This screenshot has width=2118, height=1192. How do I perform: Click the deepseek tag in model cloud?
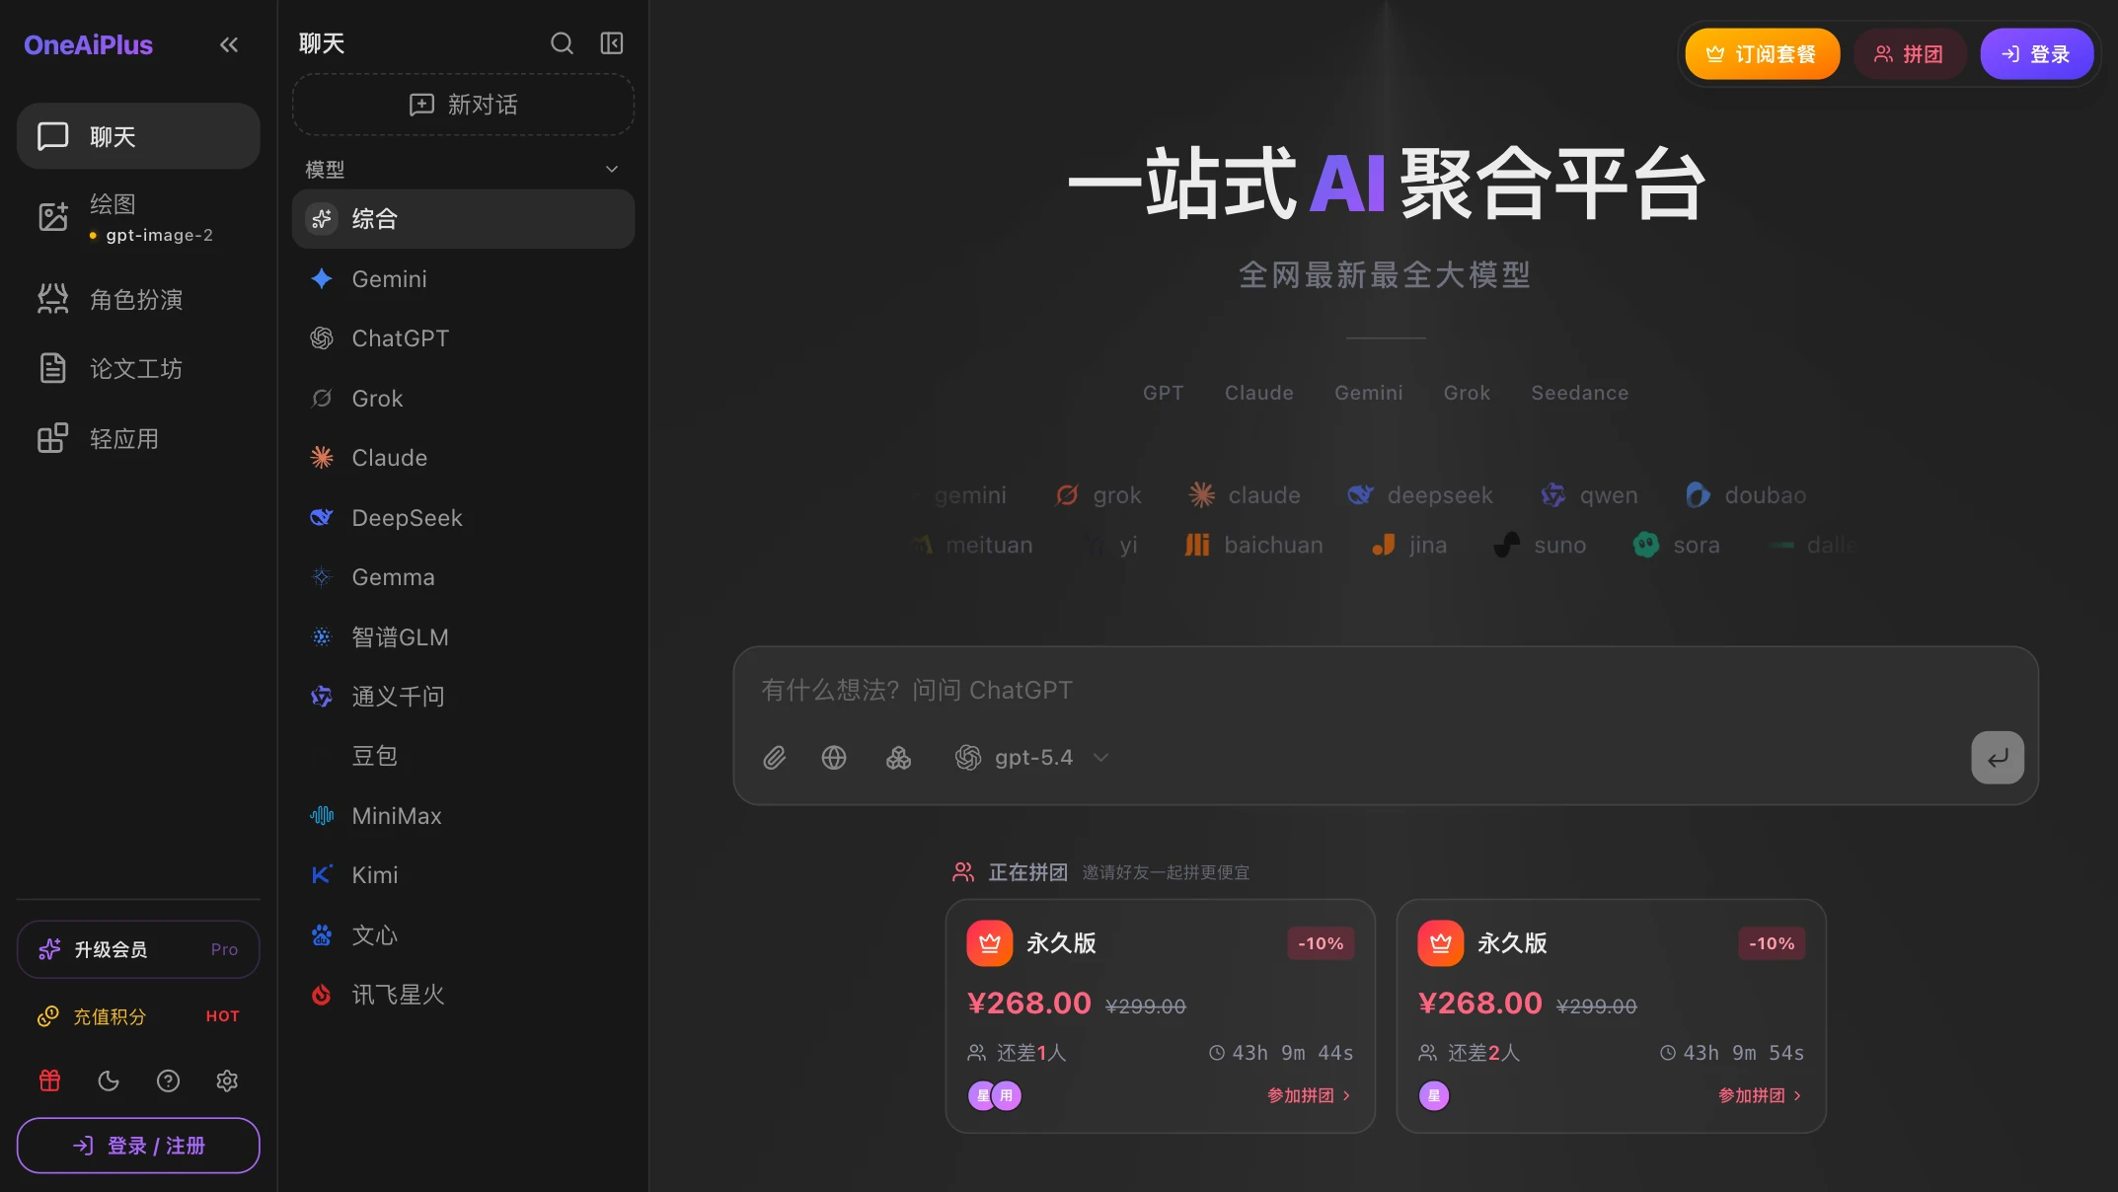(1420, 495)
